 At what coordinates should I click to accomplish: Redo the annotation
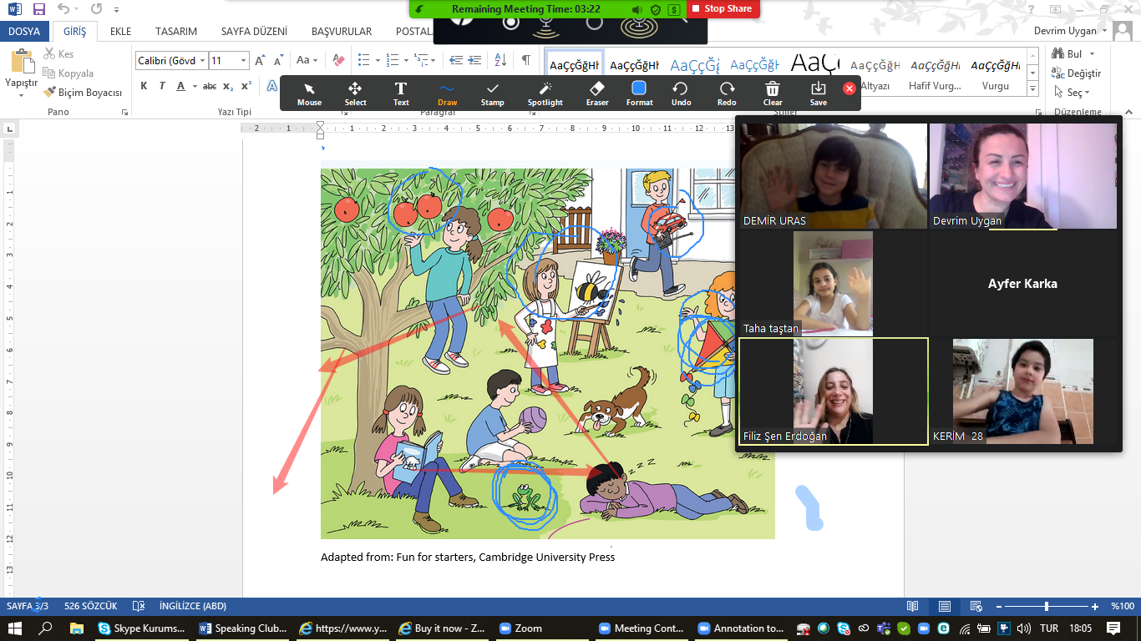click(x=727, y=93)
